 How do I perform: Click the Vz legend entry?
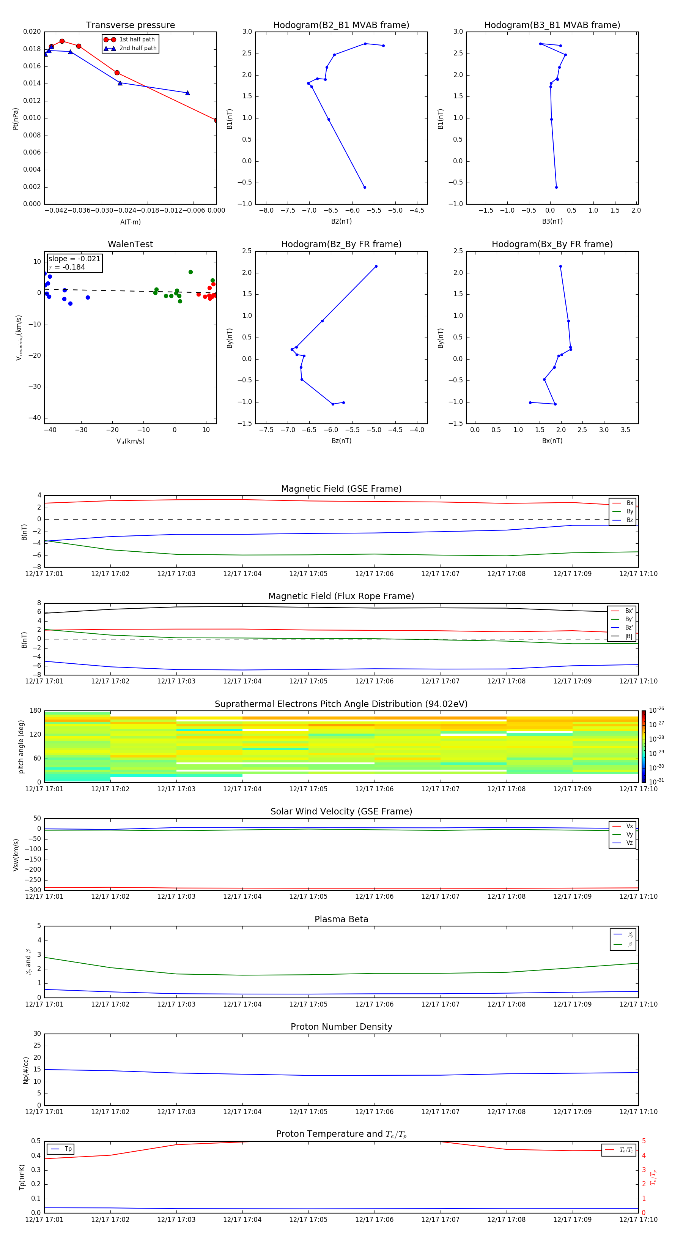click(x=623, y=843)
